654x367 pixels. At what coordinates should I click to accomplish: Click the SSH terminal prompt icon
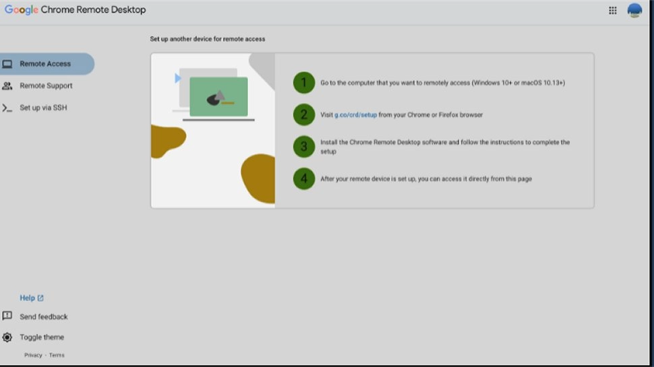[7, 108]
